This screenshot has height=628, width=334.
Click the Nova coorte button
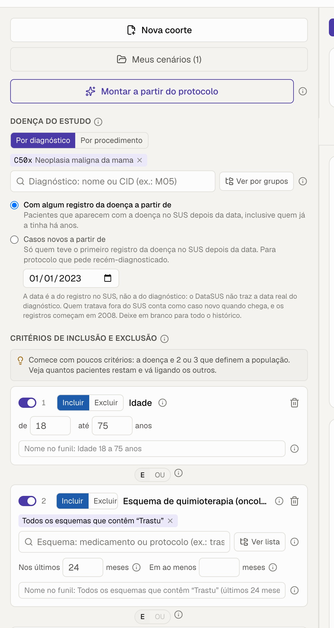tap(159, 30)
